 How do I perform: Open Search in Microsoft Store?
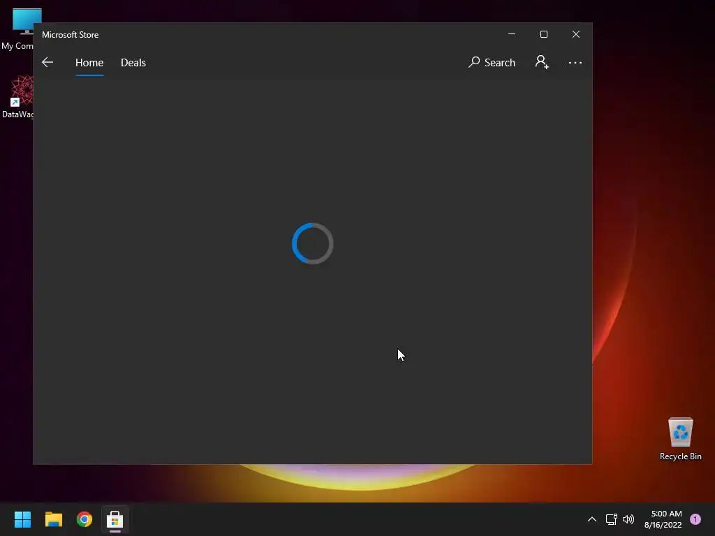click(x=492, y=62)
